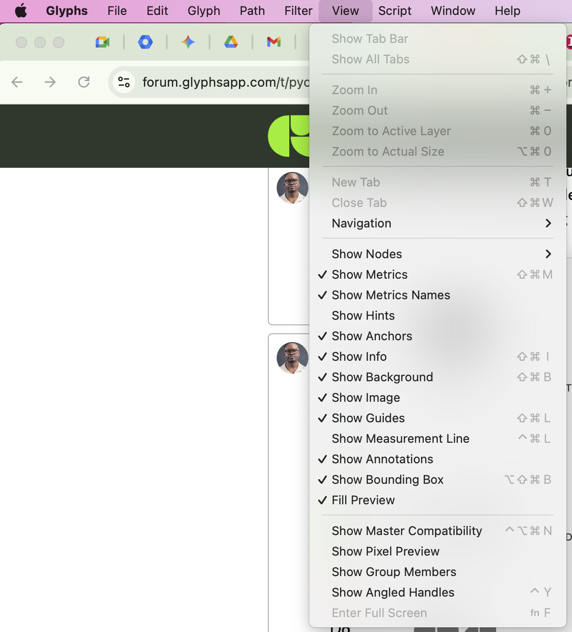
Task: Click the first post's user avatar
Action: point(292,188)
